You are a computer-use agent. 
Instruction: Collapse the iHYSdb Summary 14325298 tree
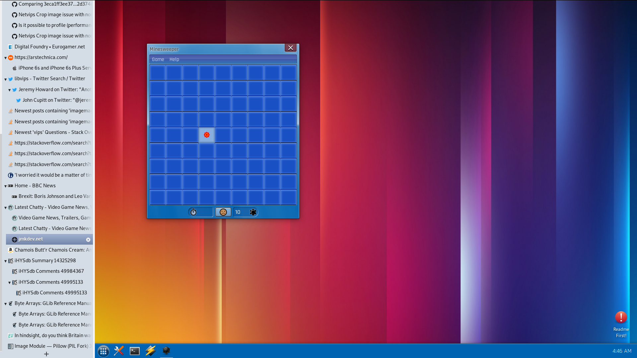coord(6,261)
